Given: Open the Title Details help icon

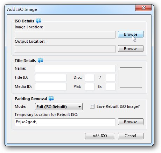Looking at the screenshot, I should pos(40,61).
